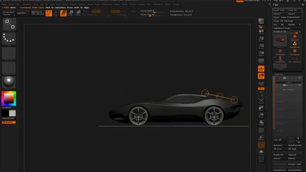The height and width of the screenshot is (172, 306).
Task: Click the right-shelf Rotate view icon
Action: [261, 123]
